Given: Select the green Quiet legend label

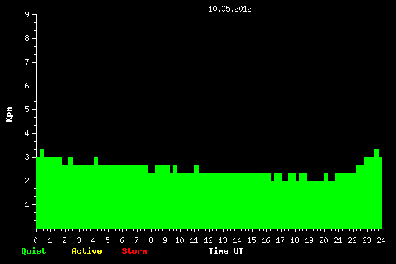Looking at the screenshot, I should [34, 251].
